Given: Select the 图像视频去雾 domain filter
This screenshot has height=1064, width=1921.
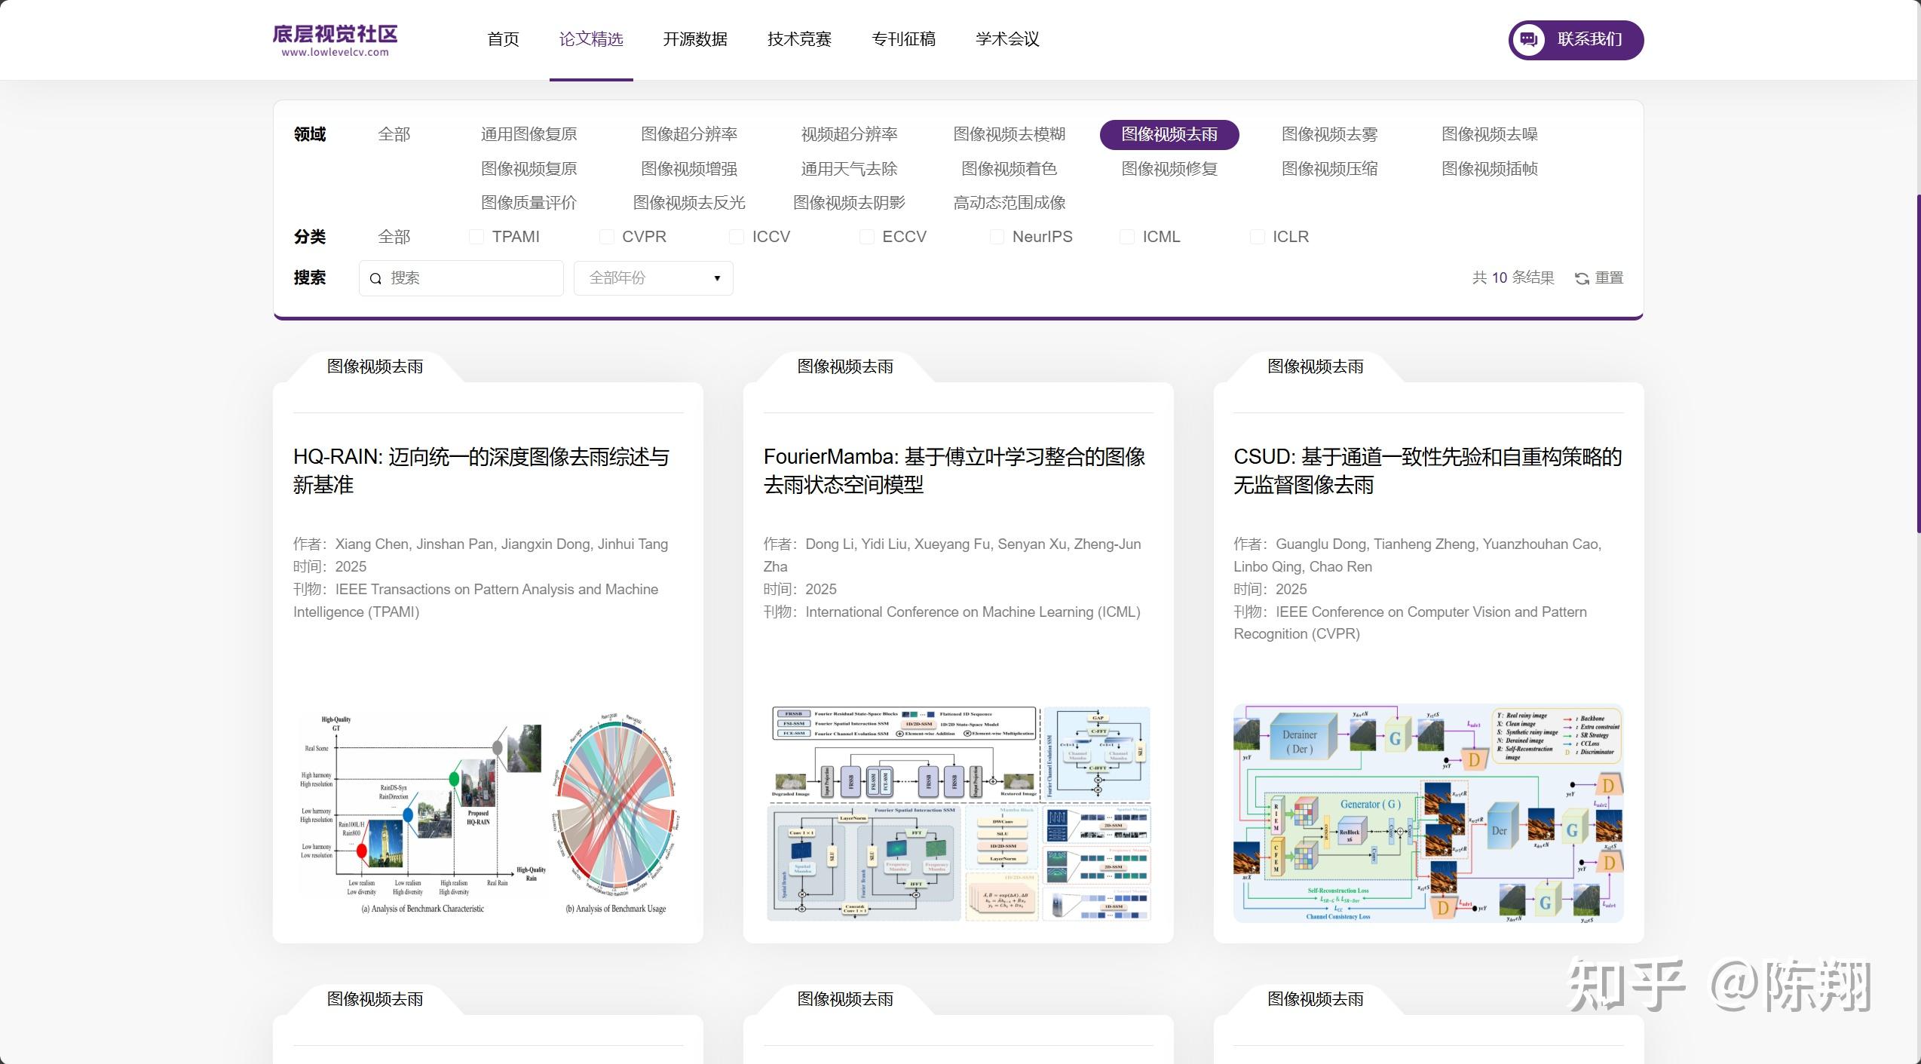Looking at the screenshot, I should 1329,134.
